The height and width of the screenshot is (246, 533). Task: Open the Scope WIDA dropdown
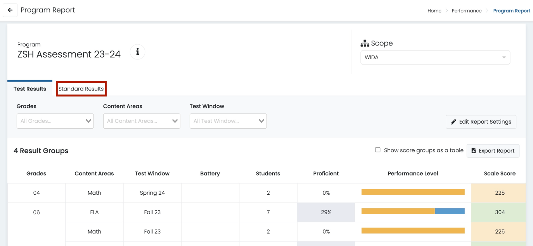tap(435, 58)
